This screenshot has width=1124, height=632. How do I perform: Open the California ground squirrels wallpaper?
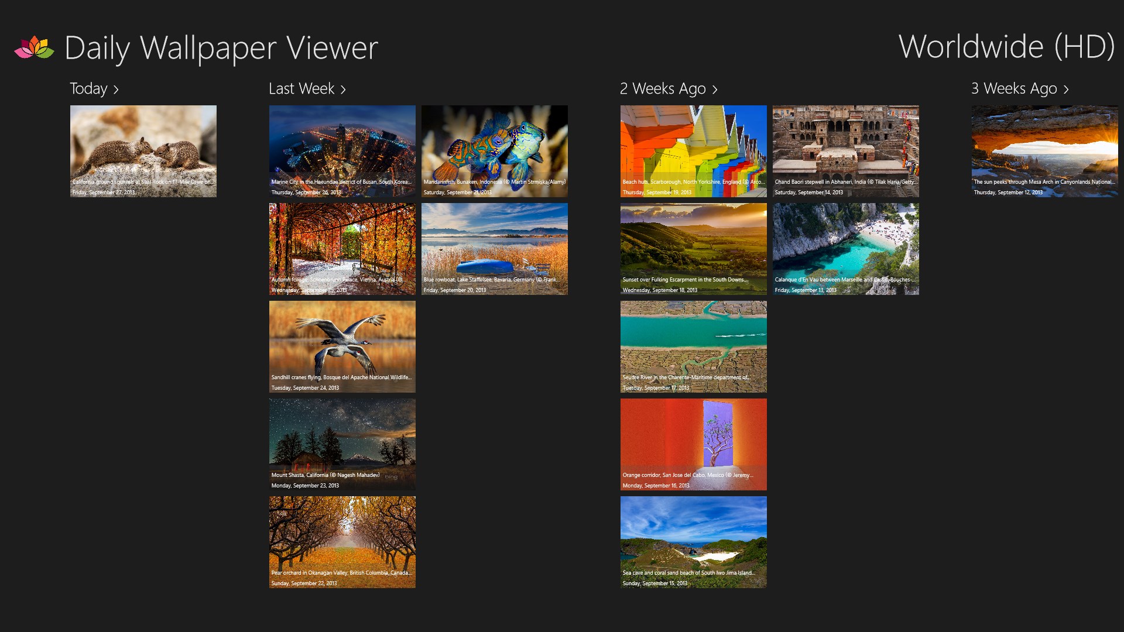pyautogui.click(x=143, y=151)
